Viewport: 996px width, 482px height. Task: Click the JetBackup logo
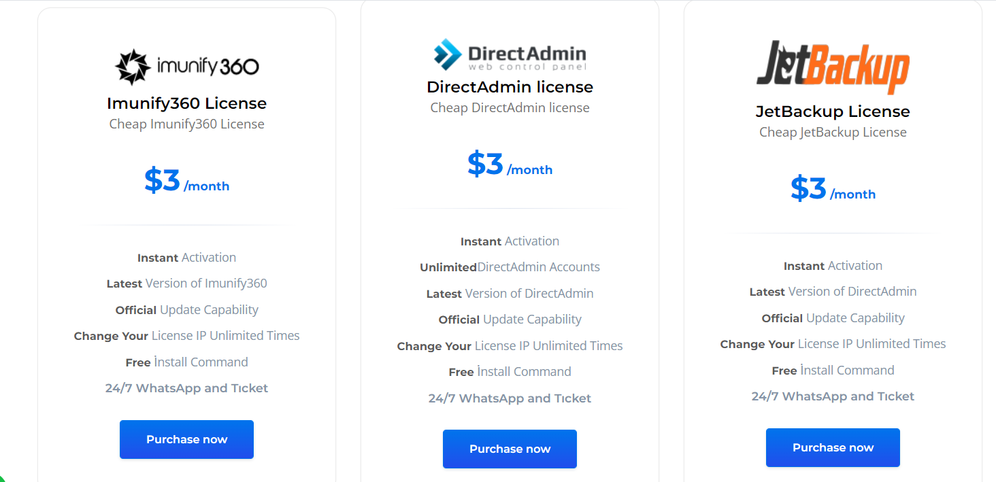833,67
